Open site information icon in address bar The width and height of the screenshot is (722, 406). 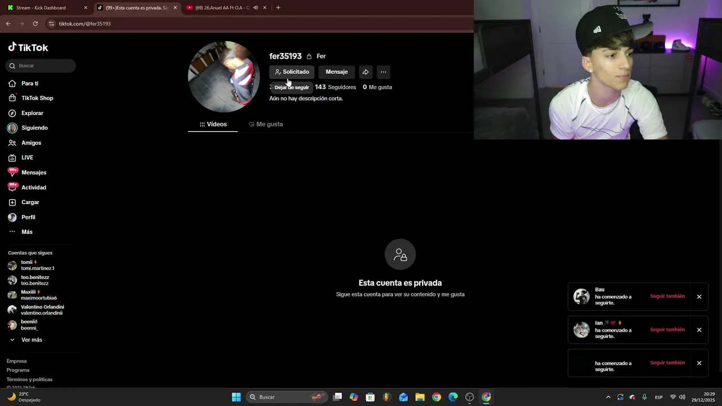51,24
